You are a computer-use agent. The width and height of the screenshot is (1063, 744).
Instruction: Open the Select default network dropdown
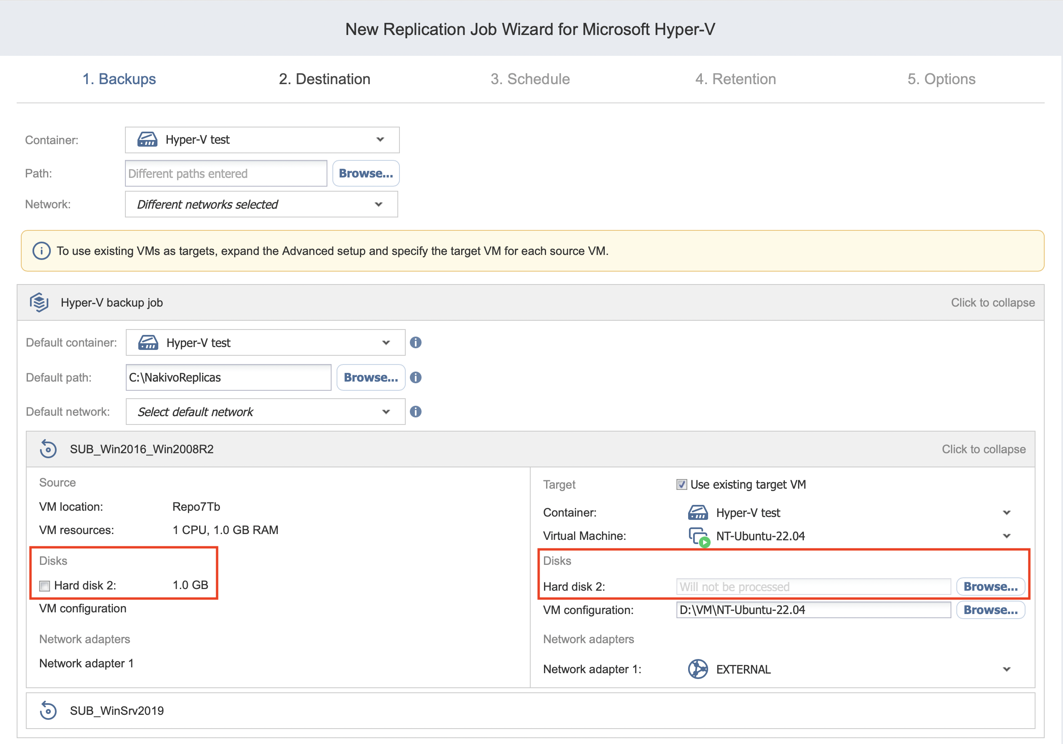(265, 412)
